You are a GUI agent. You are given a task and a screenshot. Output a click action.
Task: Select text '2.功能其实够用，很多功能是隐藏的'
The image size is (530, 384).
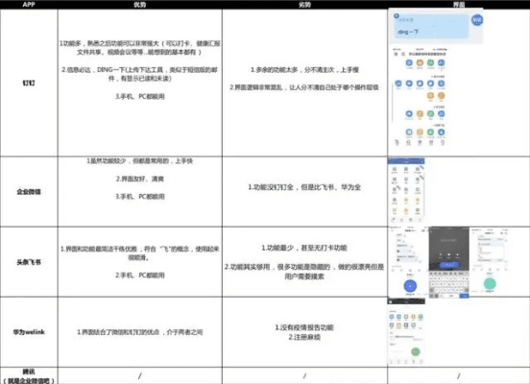277,267
